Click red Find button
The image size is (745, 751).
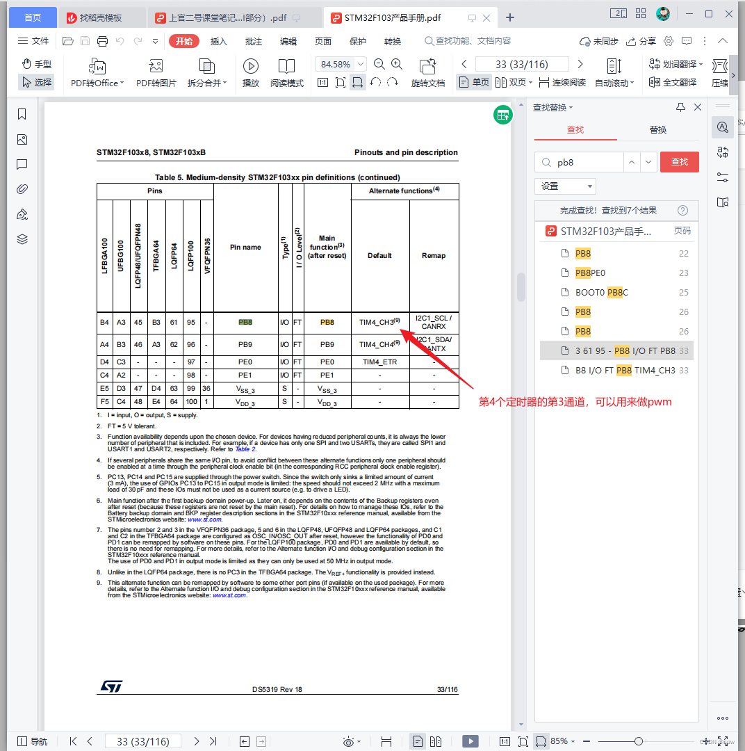[x=680, y=162]
